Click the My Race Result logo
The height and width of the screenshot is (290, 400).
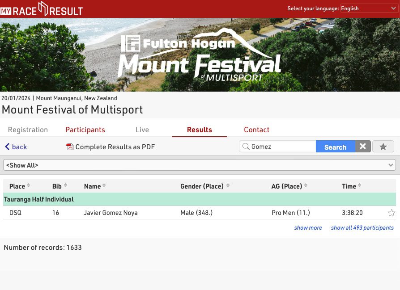click(x=42, y=9)
